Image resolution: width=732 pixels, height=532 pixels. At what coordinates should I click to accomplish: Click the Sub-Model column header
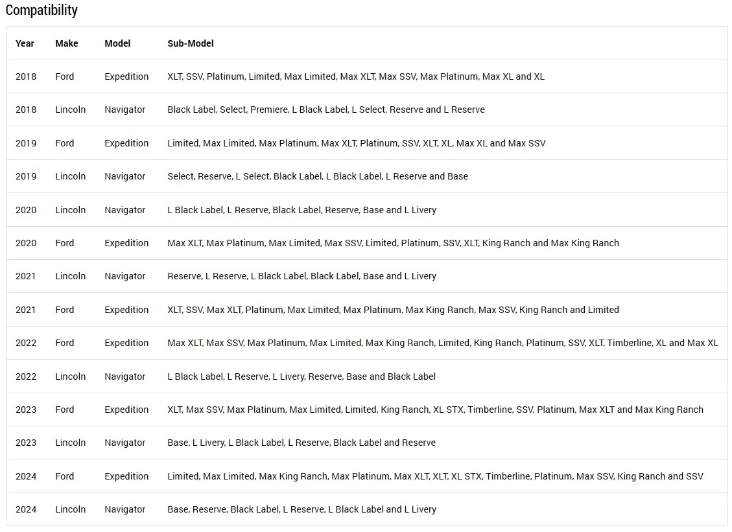pyautogui.click(x=191, y=43)
